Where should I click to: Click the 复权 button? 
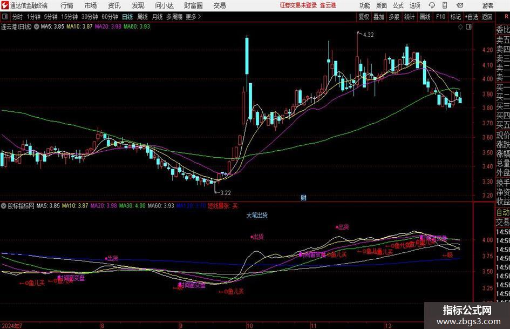(364, 17)
